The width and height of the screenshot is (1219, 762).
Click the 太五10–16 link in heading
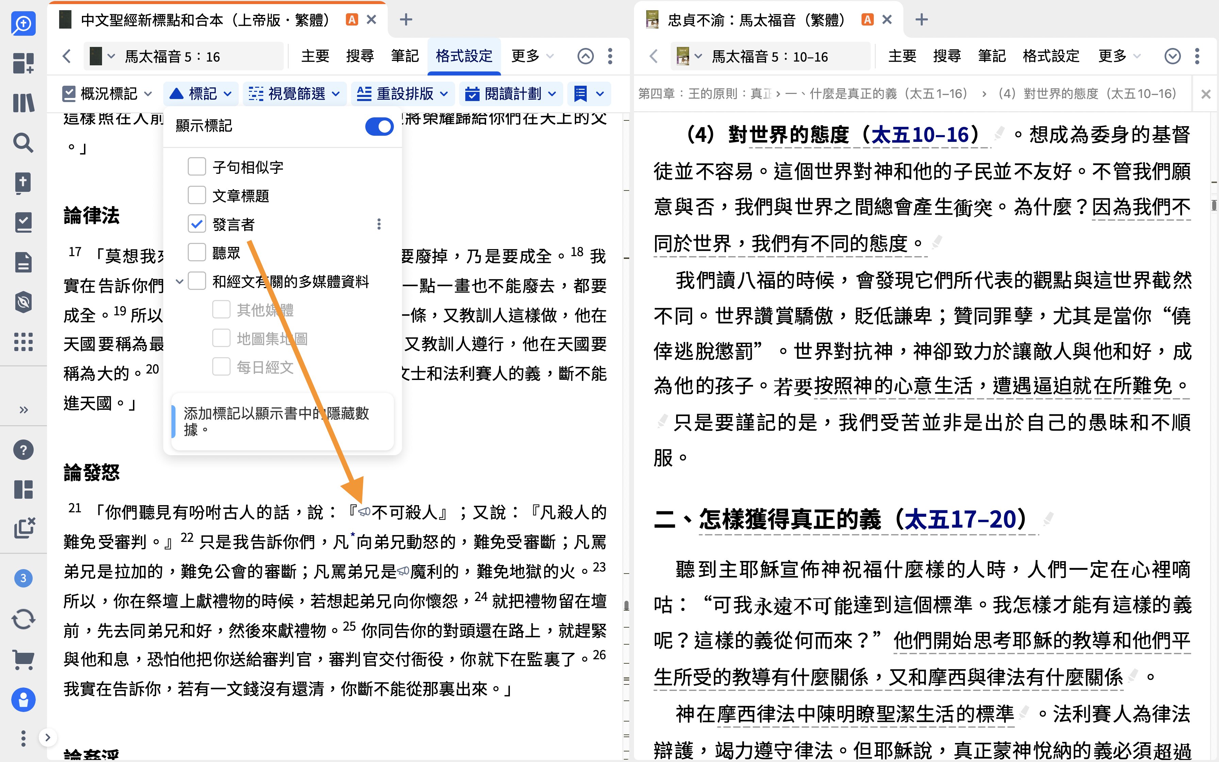point(920,135)
